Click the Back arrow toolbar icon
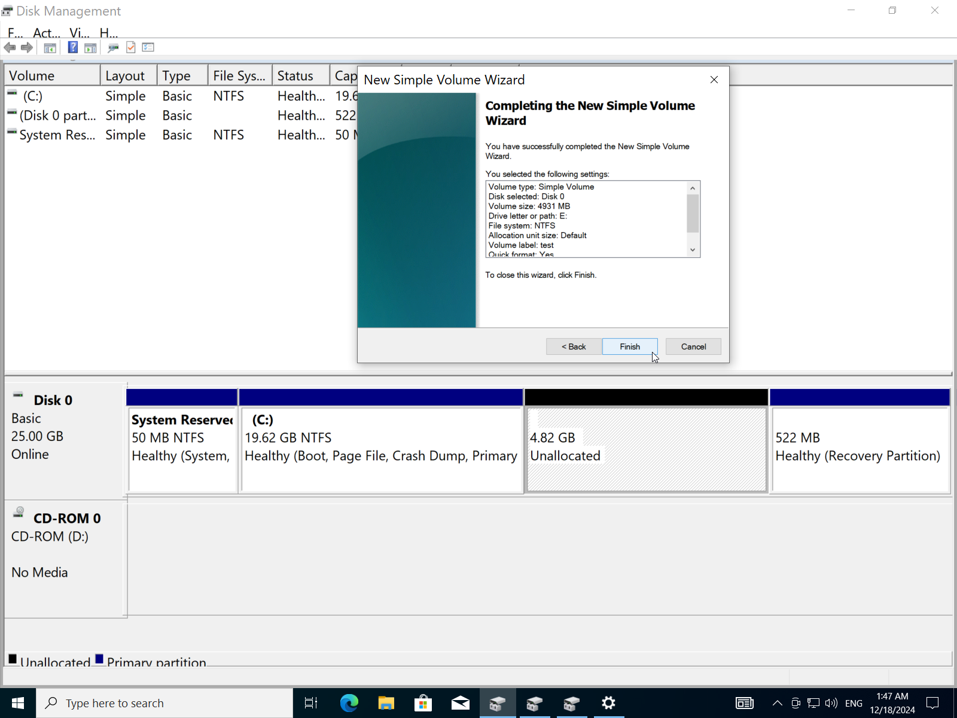The image size is (957, 718). 10,48
